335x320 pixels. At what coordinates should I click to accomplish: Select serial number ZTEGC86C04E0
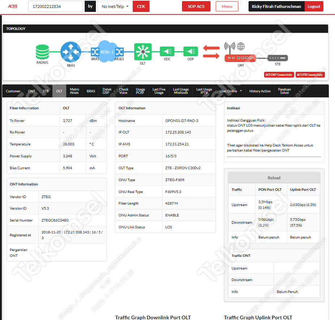(55, 220)
